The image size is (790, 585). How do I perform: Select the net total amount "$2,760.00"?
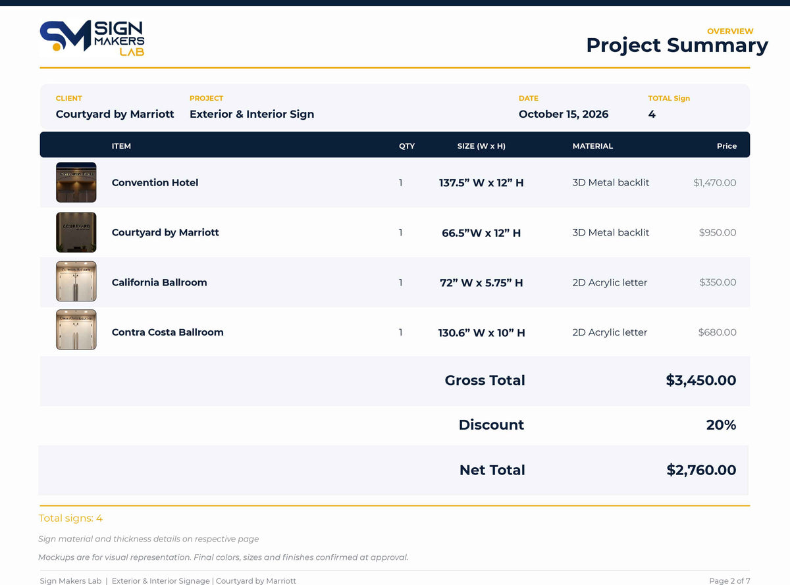tap(701, 470)
